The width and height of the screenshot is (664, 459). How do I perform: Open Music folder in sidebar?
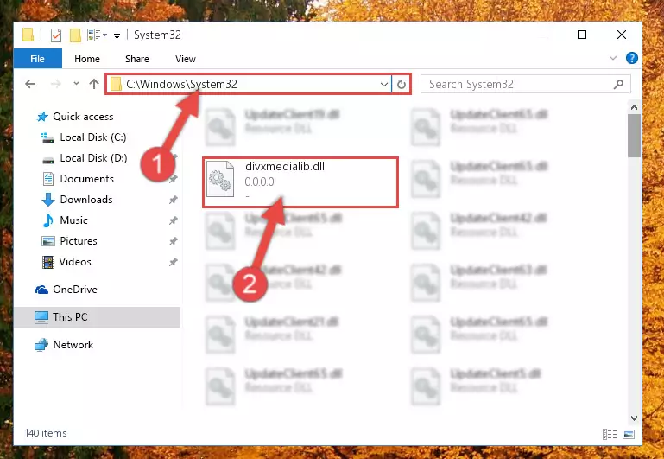73,220
